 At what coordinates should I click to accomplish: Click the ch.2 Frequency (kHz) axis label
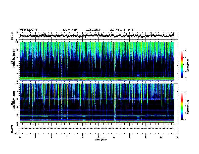click(13, 103)
